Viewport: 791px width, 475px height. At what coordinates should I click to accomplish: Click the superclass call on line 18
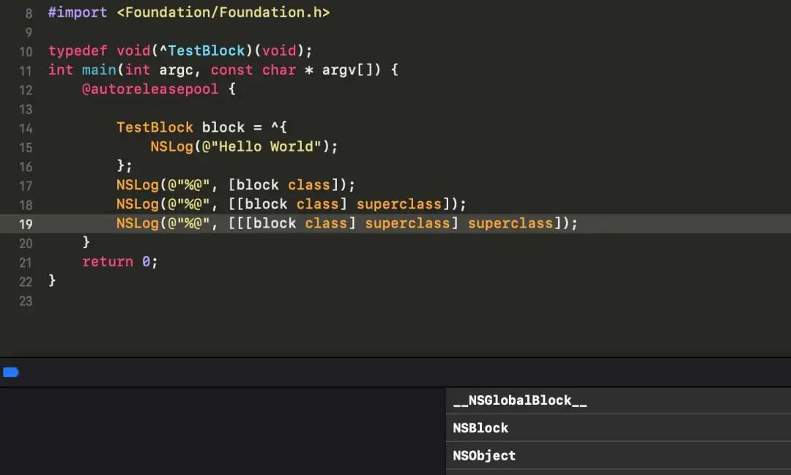point(399,203)
